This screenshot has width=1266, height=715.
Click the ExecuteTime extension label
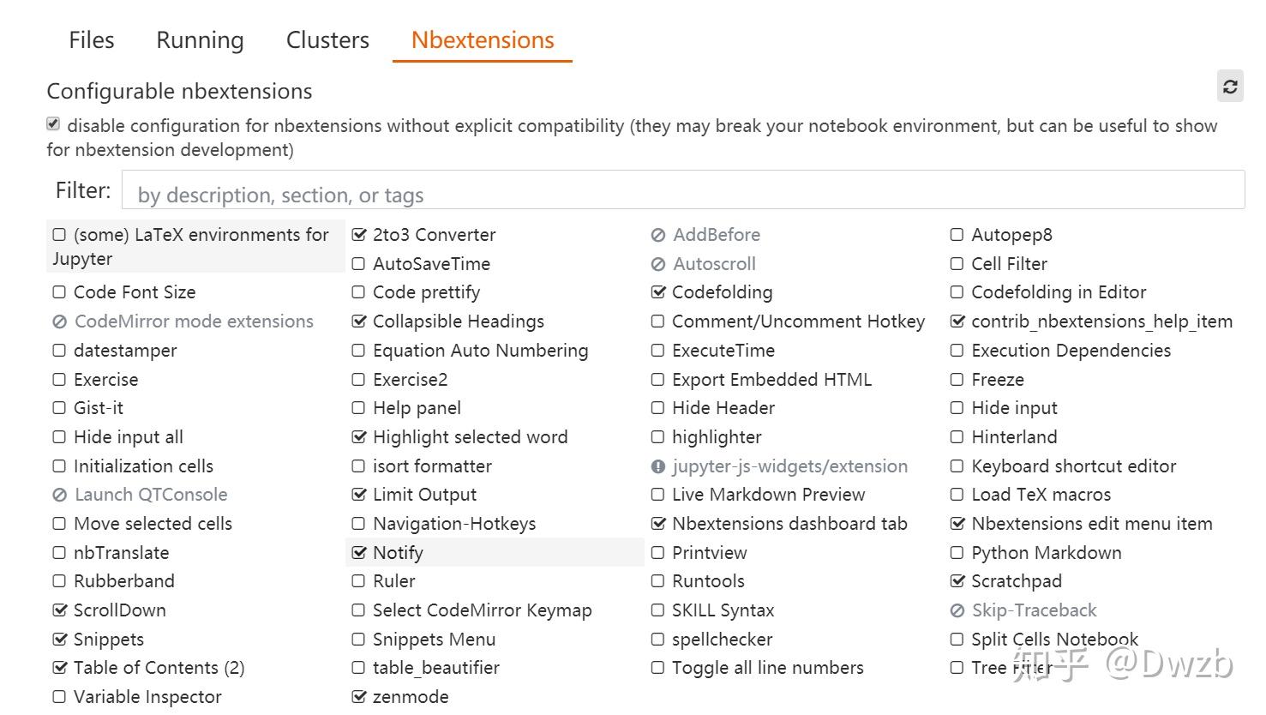723,351
